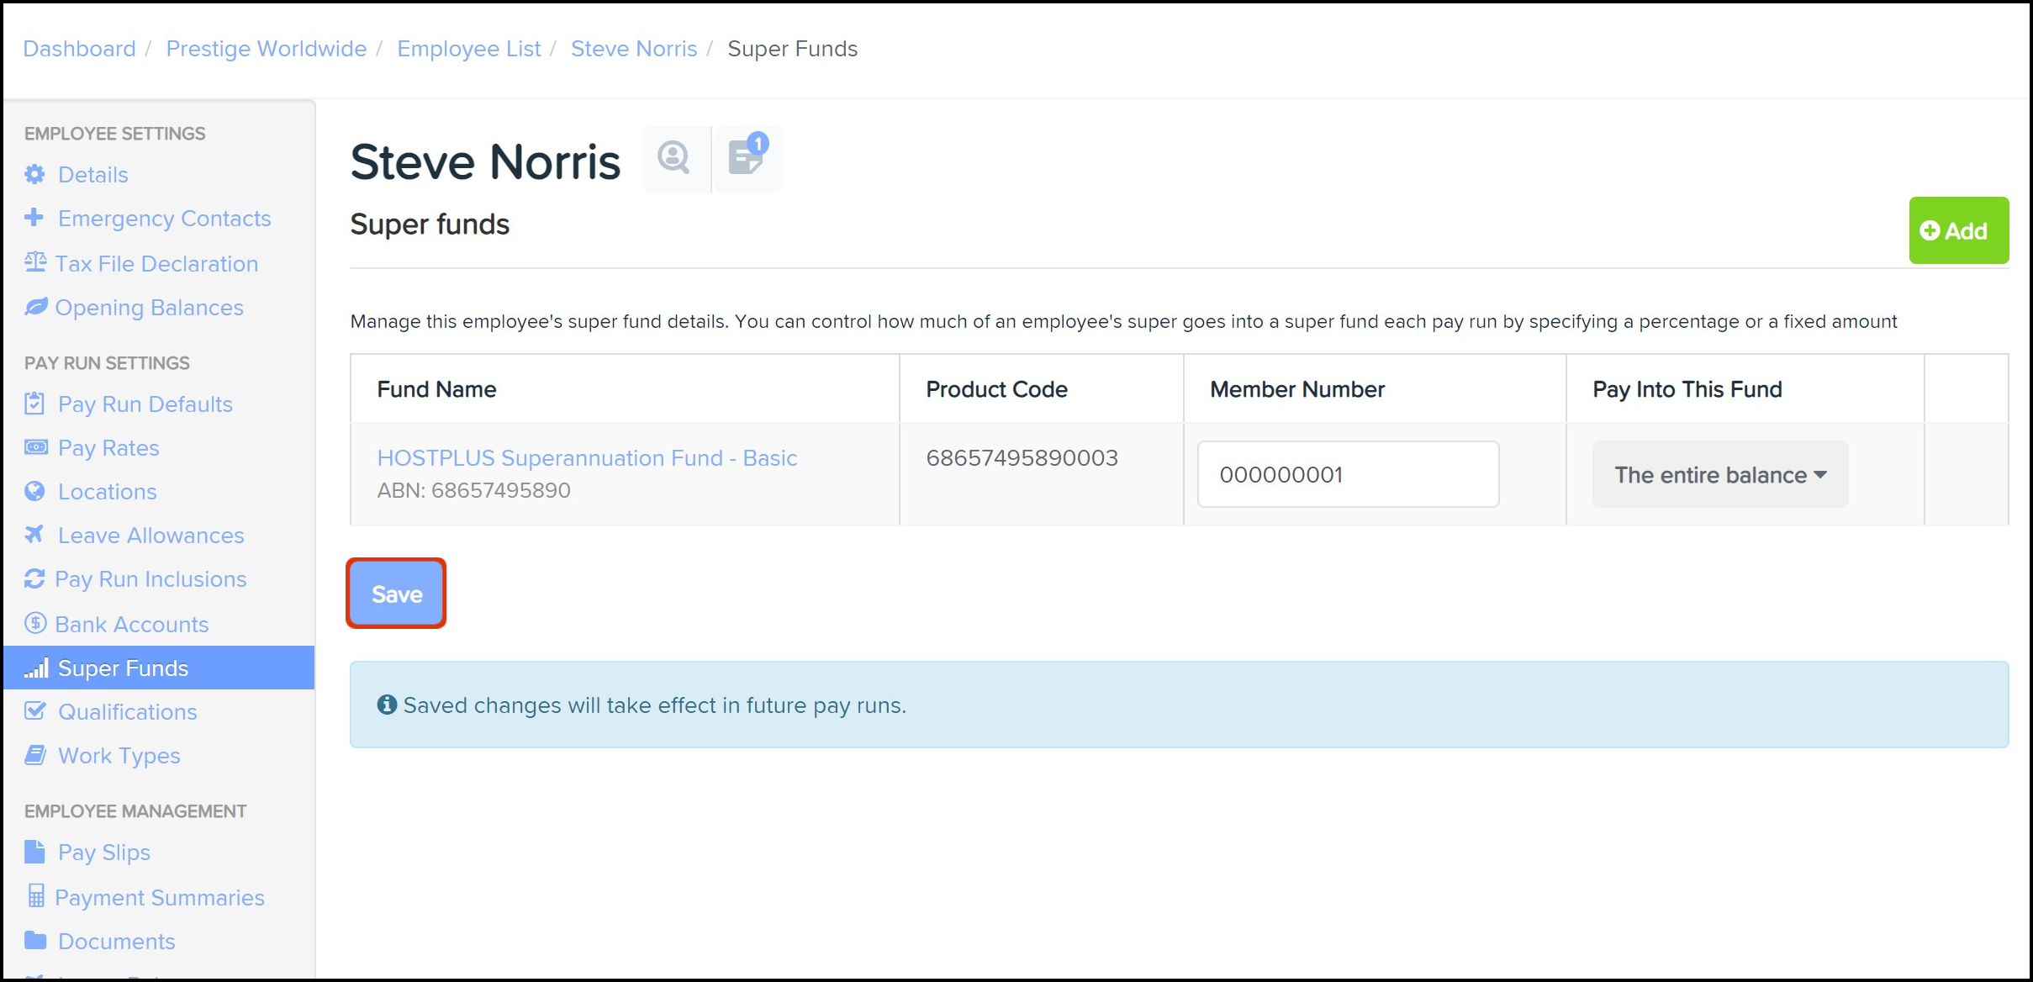Expand 'The entire balance' dropdown

[1719, 475]
